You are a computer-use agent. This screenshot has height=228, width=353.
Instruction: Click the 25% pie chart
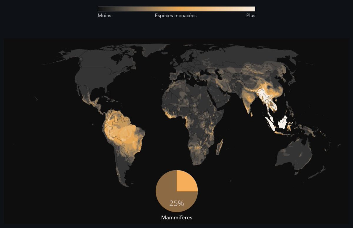177,191
